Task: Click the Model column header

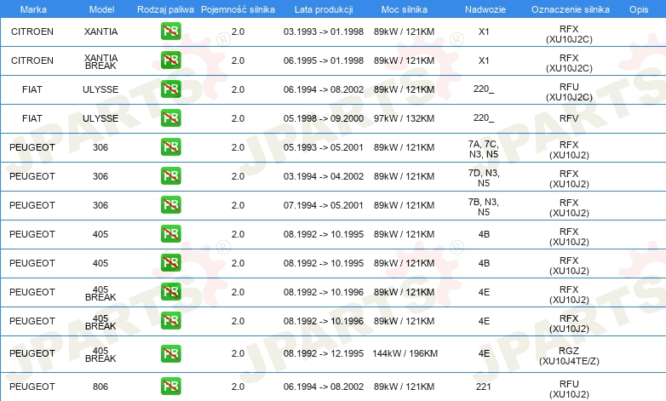Action: (x=101, y=9)
